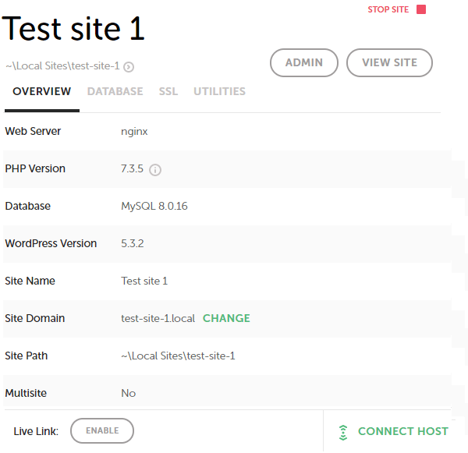Screen dimensions: 468x453
Task: Click the WordPress Version label
Action: pyautogui.click(x=51, y=243)
